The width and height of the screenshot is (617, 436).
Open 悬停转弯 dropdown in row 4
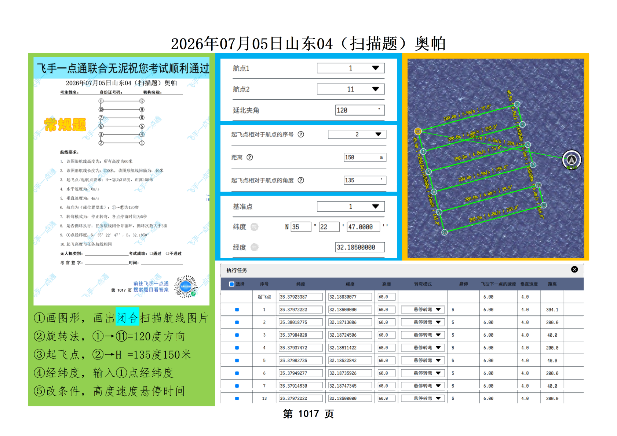423,348
